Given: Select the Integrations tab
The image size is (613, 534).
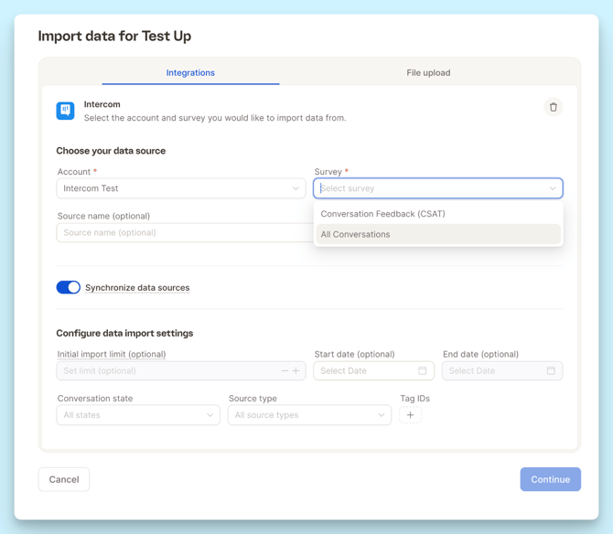Looking at the screenshot, I should click(x=190, y=73).
